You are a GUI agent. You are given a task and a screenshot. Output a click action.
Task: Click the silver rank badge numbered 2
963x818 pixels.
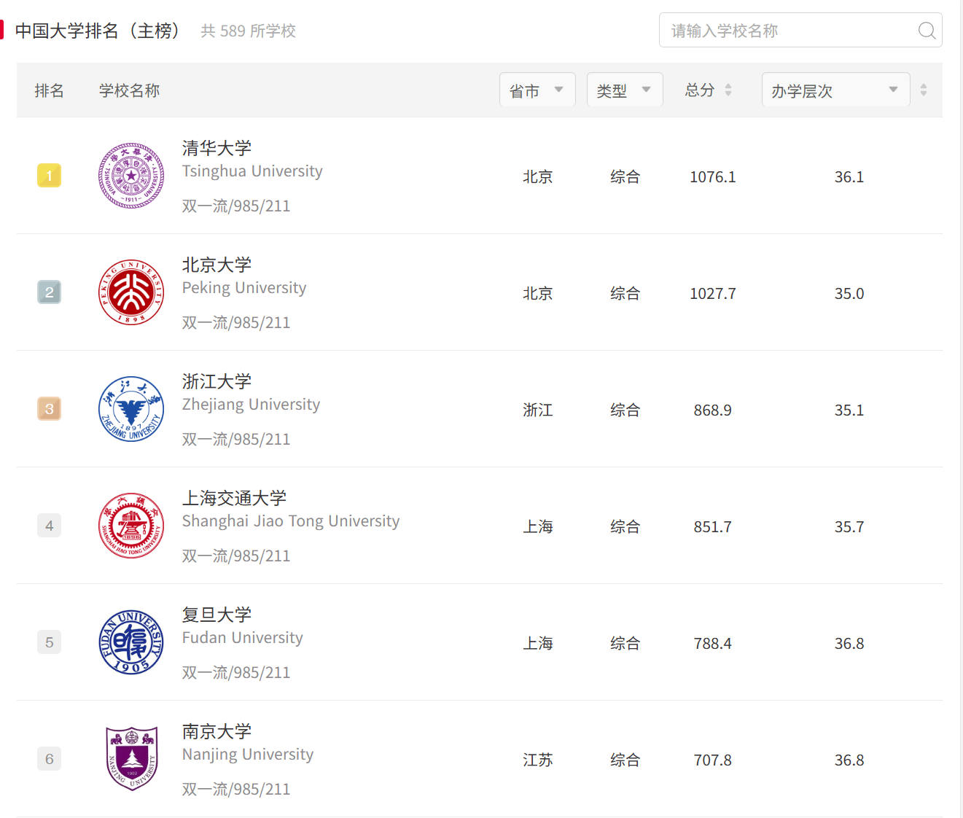(x=49, y=292)
